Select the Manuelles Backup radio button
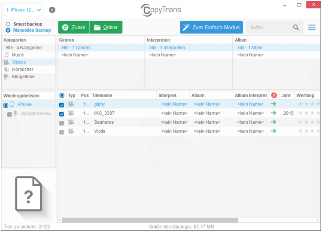The image size is (322, 232). [x=8, y=30]
